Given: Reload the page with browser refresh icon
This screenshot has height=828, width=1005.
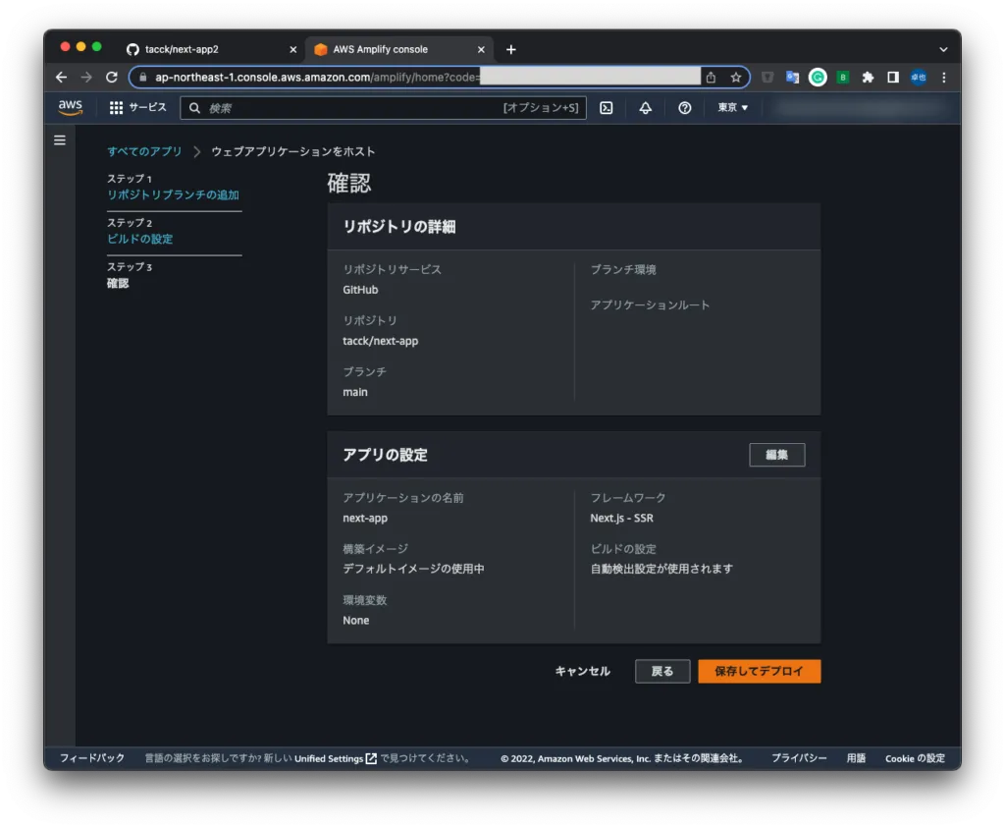Looking at the screenshot, I should pyautogui.click(x=112, y=77).
